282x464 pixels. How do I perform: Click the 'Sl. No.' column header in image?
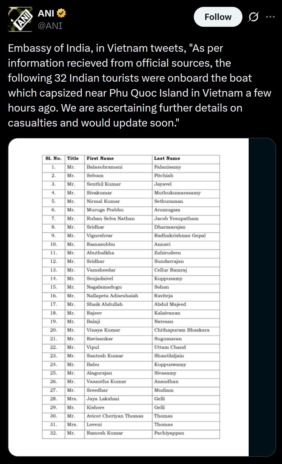[54, 158]
